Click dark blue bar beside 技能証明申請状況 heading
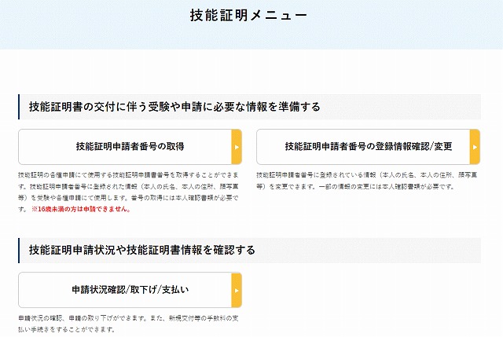 [x=19, y=251]
